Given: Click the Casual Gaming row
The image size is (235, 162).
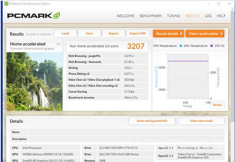Looking at the screenshot, I should coord(107,92).
